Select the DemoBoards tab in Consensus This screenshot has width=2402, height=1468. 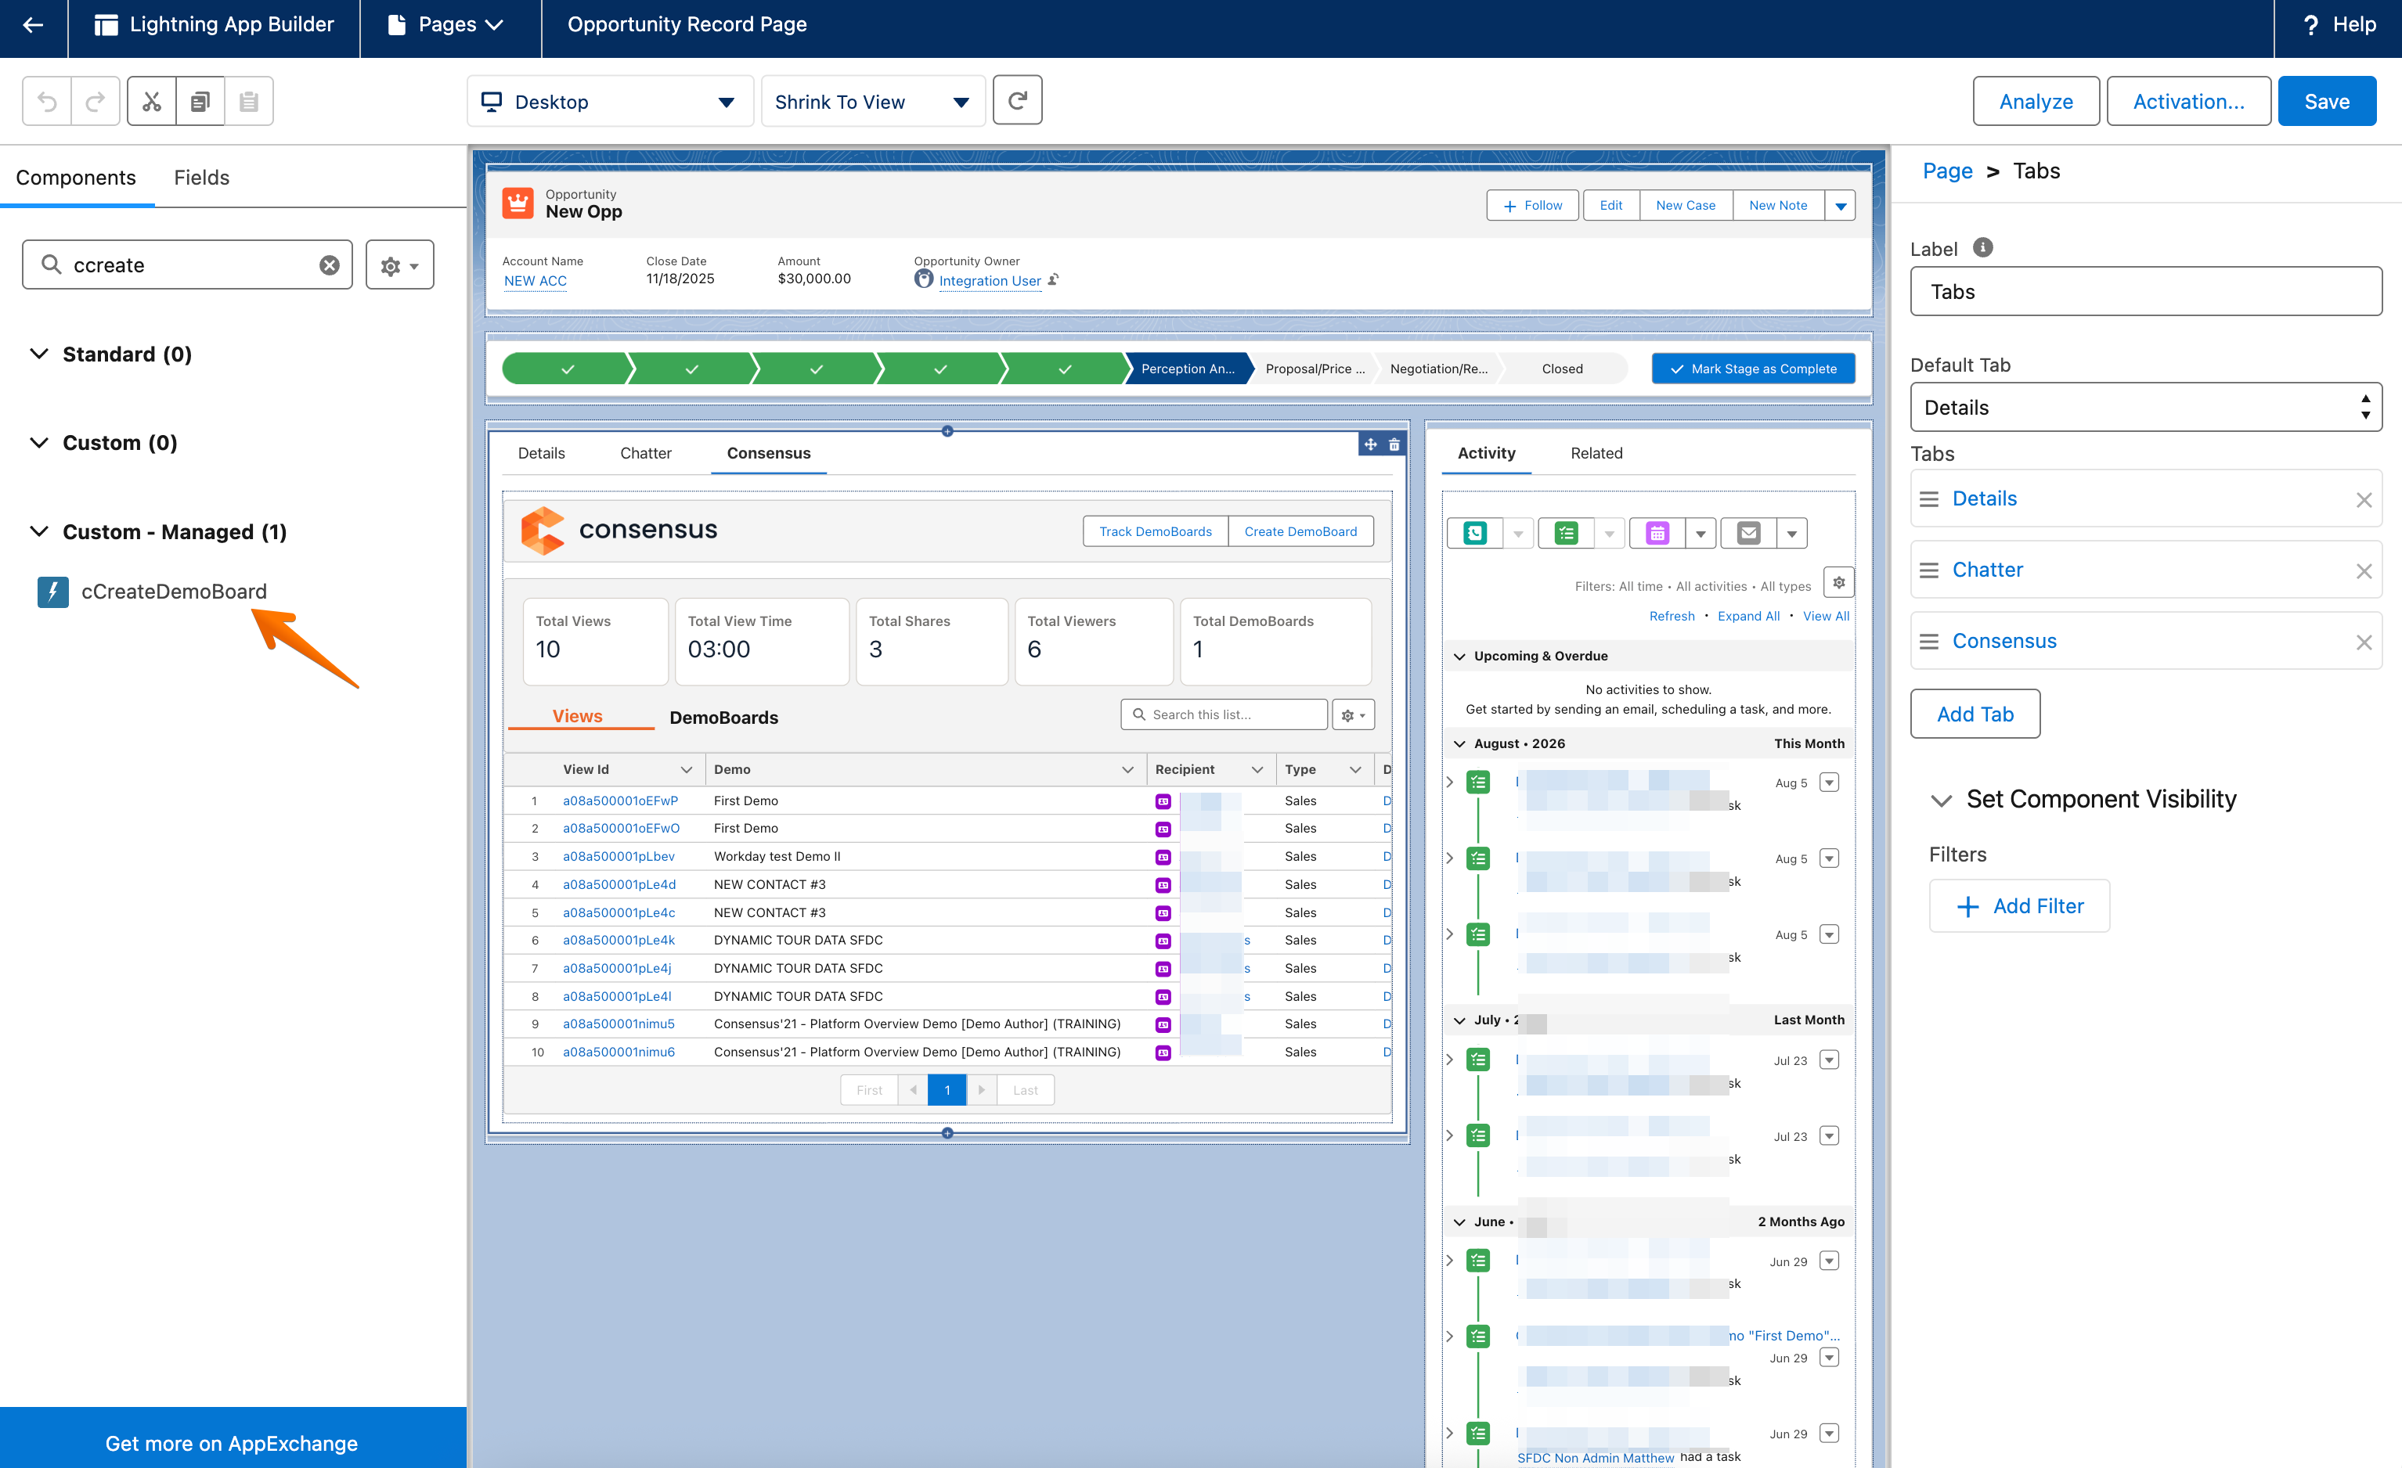723,718
